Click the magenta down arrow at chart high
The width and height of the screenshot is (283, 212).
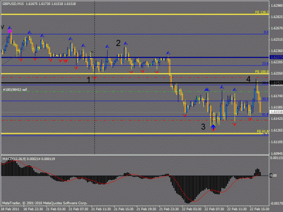[10, 31]
